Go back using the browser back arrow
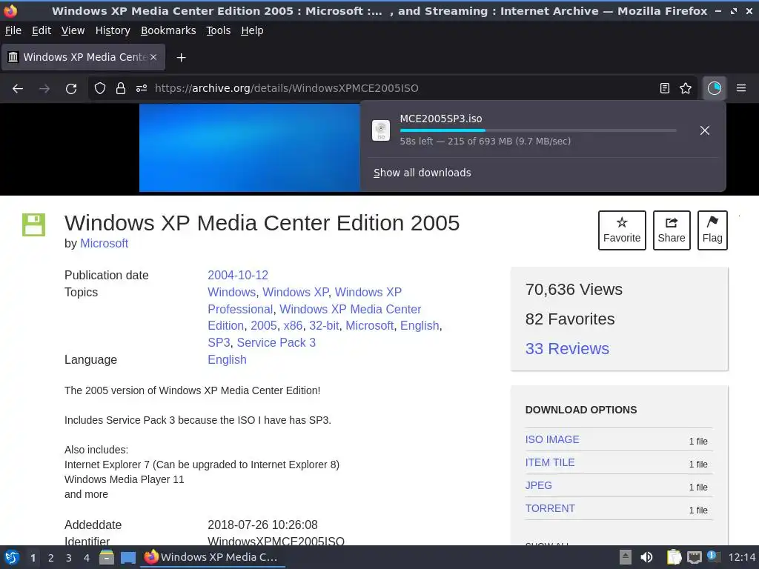This screenshot has width=759, height=569. click(x=18, y=89)
